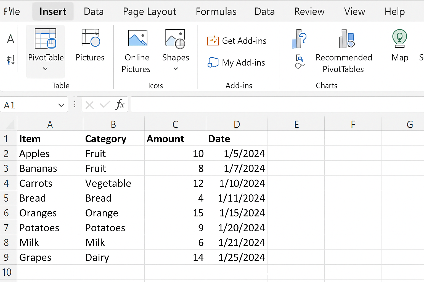Expand the PivotTable dropdown arrow
424x282 pixels.
45,69
